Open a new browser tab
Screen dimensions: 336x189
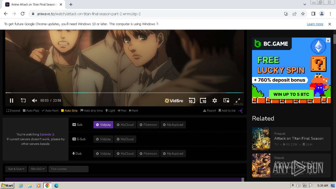click(x=71, y=4)
